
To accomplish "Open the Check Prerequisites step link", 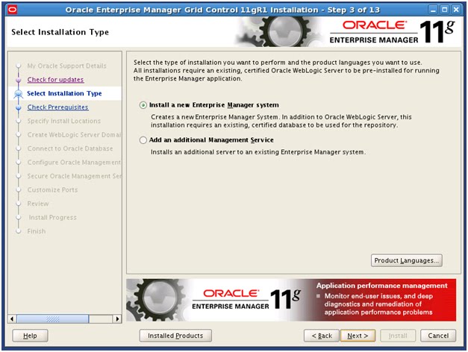I will (x=58, y=107).
